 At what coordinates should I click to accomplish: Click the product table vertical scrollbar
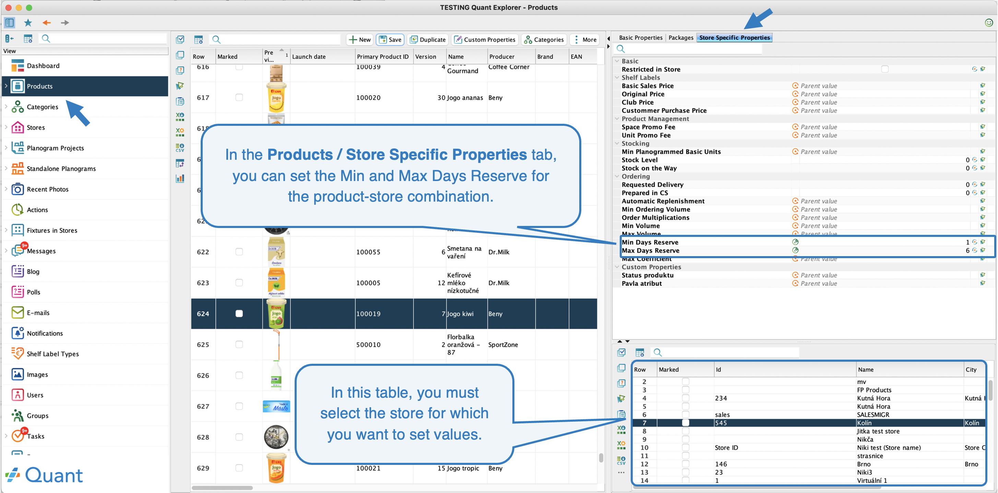point(601,457)
